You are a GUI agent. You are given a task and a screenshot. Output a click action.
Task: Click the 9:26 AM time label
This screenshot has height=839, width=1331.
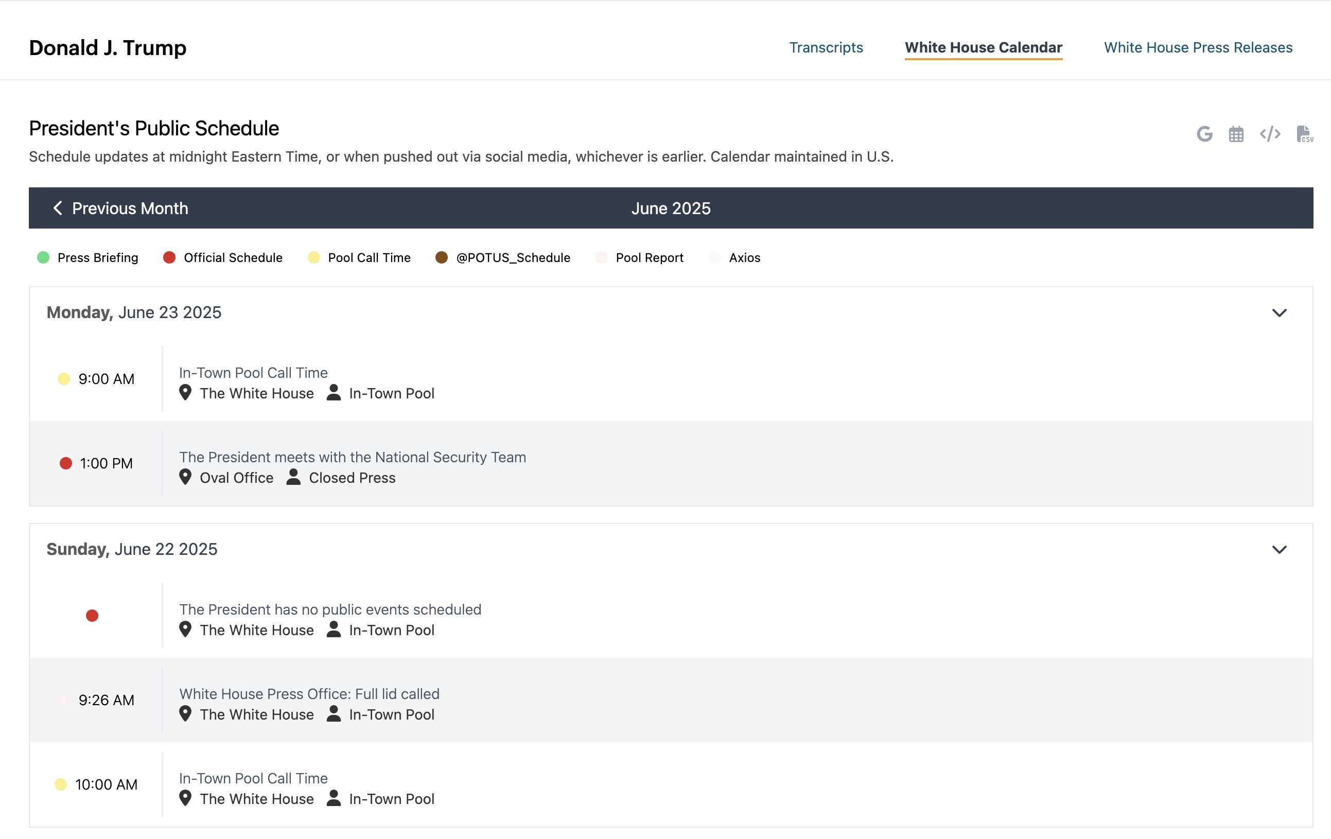(x=106, y=700)
